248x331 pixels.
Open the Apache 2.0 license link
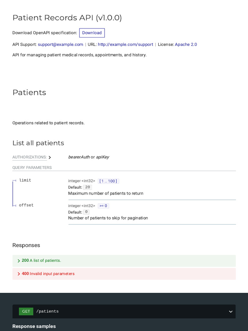(186, 45)
